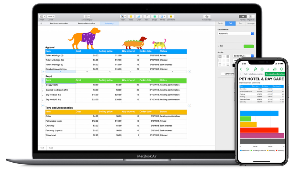
Task: Tap the more options ellipsis icon on iPhone
Action: coord(282,69)
